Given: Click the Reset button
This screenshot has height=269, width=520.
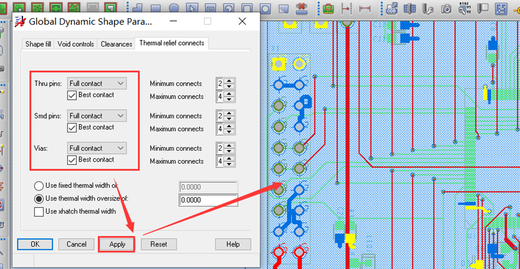Looking at the screenshot, I should pyautogui.click(x=158, y=244).
